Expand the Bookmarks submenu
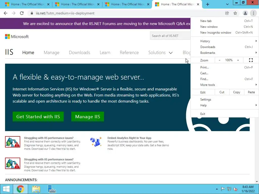Viewport: 259px width, 194px height. [x=225, y=53]
